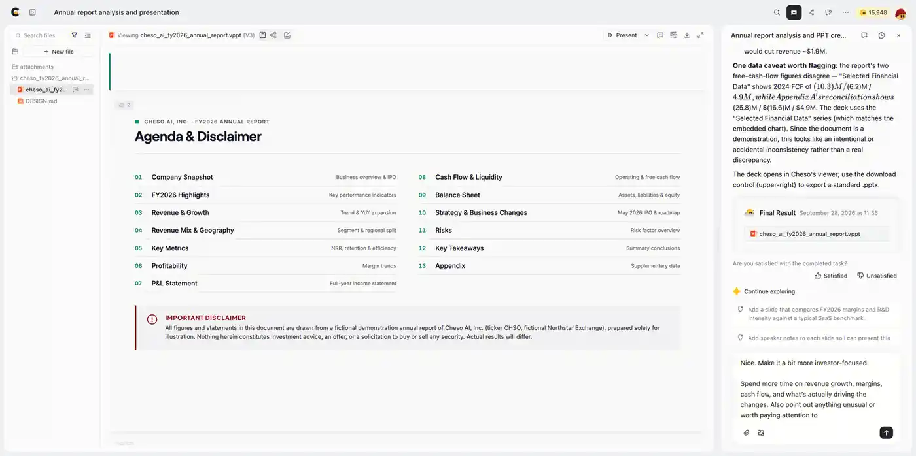Viewport: 916px width, 456px height.
Task: Open the feedback icon beside share
Action: tap(828, 12)
